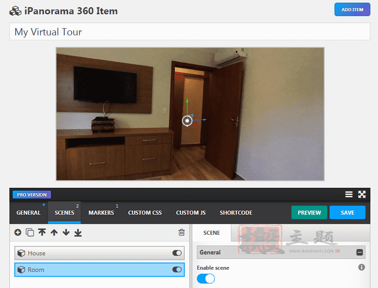Toggle visibility of House scene

coord(177,253)
